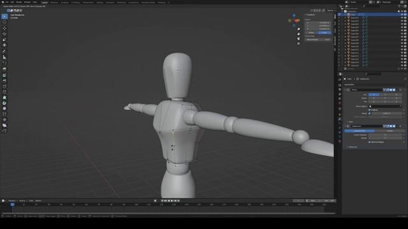This screenshot has width=408, height=229.
Task: Open the Modifiers wrench properties tab
Action: [x=340, y=119]
